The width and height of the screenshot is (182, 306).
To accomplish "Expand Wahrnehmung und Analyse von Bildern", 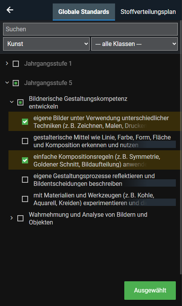I will tap(12, 218).
